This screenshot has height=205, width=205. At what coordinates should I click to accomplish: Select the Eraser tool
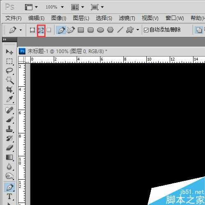pos(9,148)
